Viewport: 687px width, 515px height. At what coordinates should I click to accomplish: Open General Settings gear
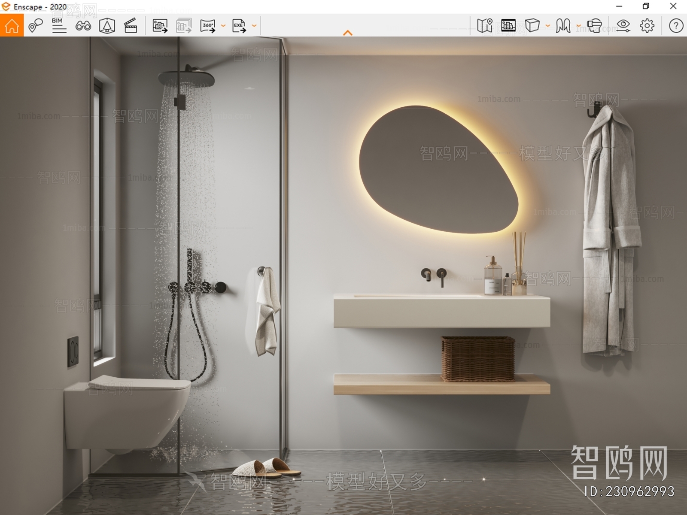point(647,26)
